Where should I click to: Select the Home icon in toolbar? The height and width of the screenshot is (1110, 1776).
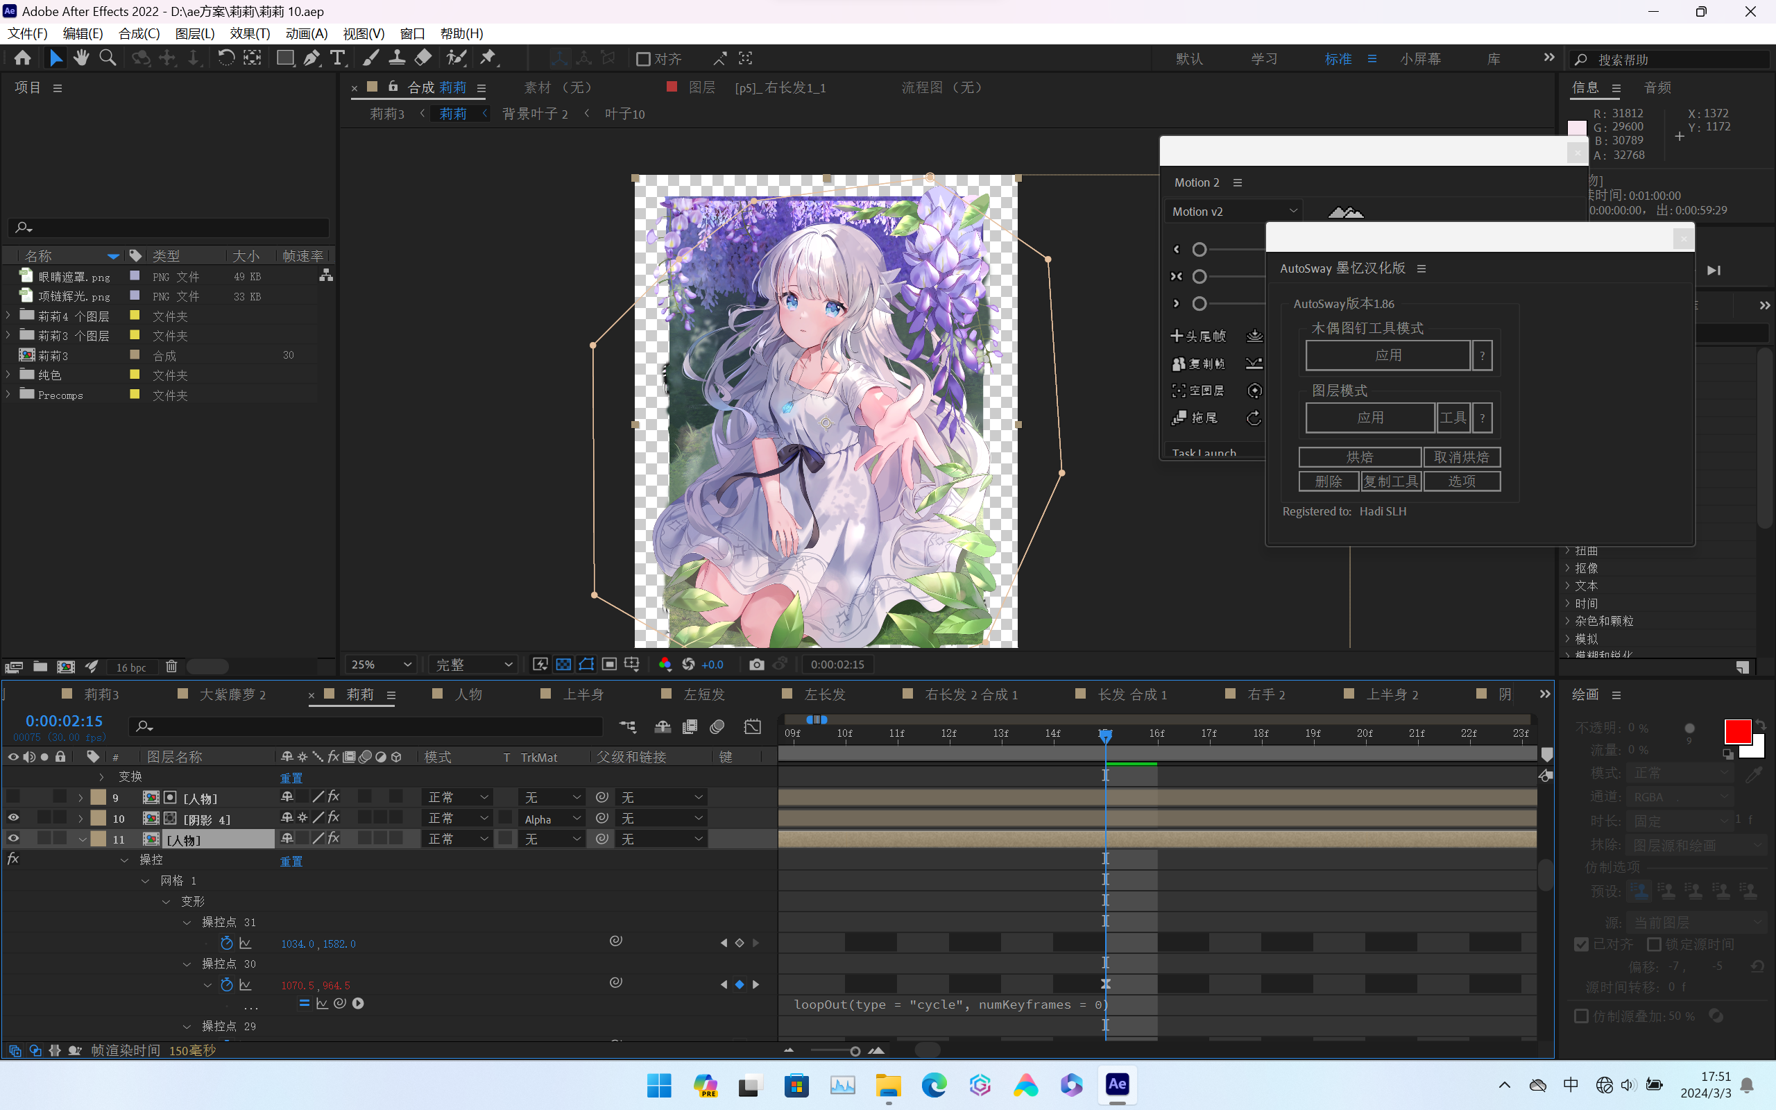point(23,58)
